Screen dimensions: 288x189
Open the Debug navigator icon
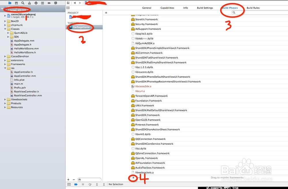coord(43,3)
